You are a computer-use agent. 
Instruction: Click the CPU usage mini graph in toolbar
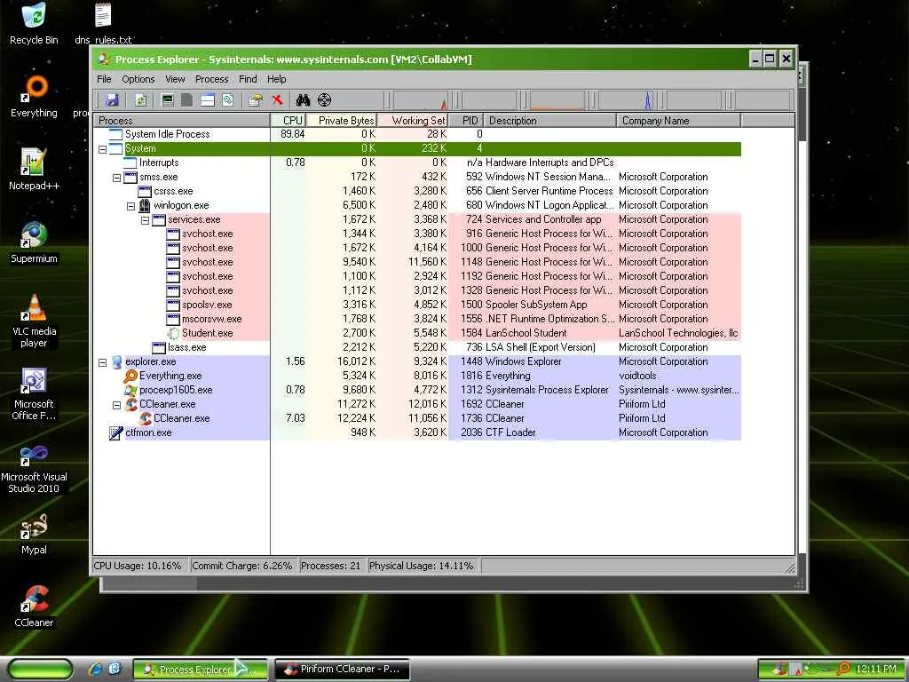click(x=421, y=100)
